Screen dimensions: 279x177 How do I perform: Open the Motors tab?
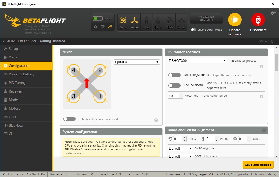(x=26, y=108)
